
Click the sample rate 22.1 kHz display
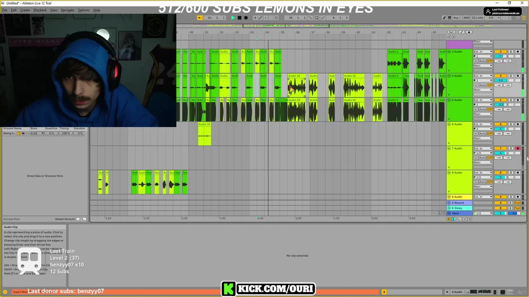pos(478,18)
